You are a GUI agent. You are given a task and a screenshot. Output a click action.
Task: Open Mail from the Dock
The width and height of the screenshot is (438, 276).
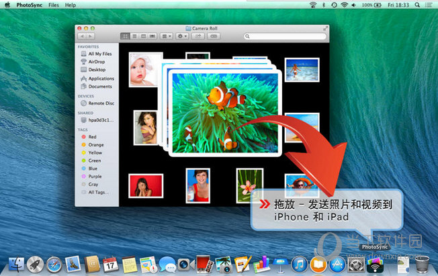point(73,264)
